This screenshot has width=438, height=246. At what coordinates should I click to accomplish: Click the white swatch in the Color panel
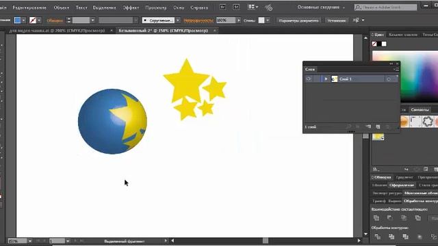pyautogui.click(x=384, y=44)
